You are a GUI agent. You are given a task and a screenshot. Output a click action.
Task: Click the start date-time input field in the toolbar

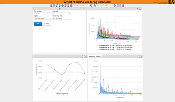(81, 6)
